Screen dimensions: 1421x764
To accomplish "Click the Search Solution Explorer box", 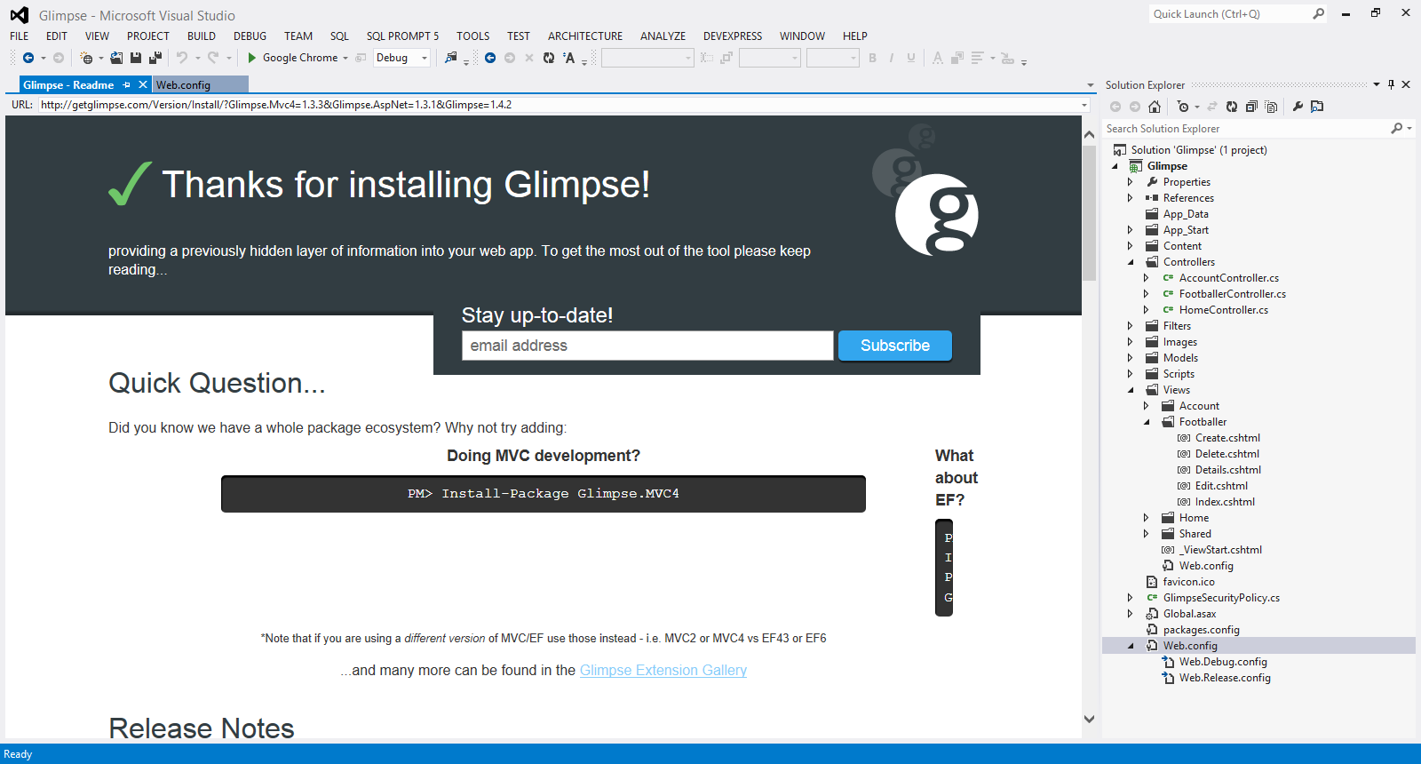I will [1247, 129].
